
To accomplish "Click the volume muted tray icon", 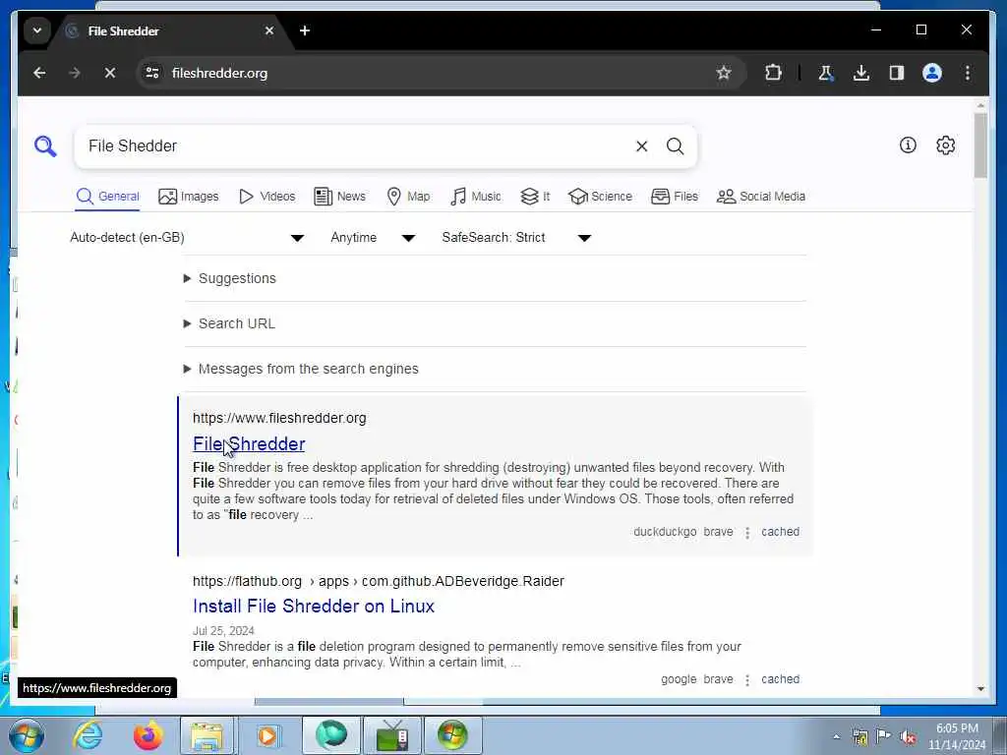I will [908, 737].
